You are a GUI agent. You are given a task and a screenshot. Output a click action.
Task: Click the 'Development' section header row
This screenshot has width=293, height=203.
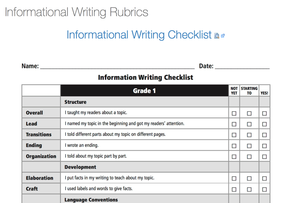(x=144, y=167)
